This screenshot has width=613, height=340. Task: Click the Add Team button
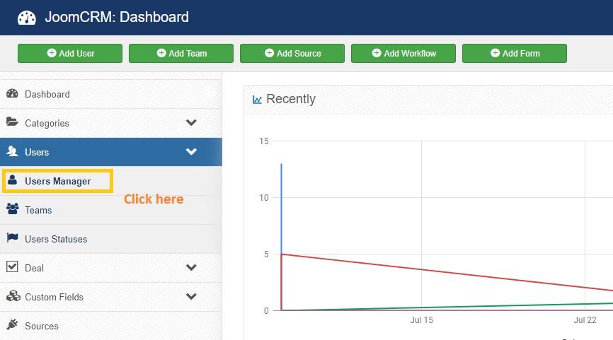tap(181, 54)
